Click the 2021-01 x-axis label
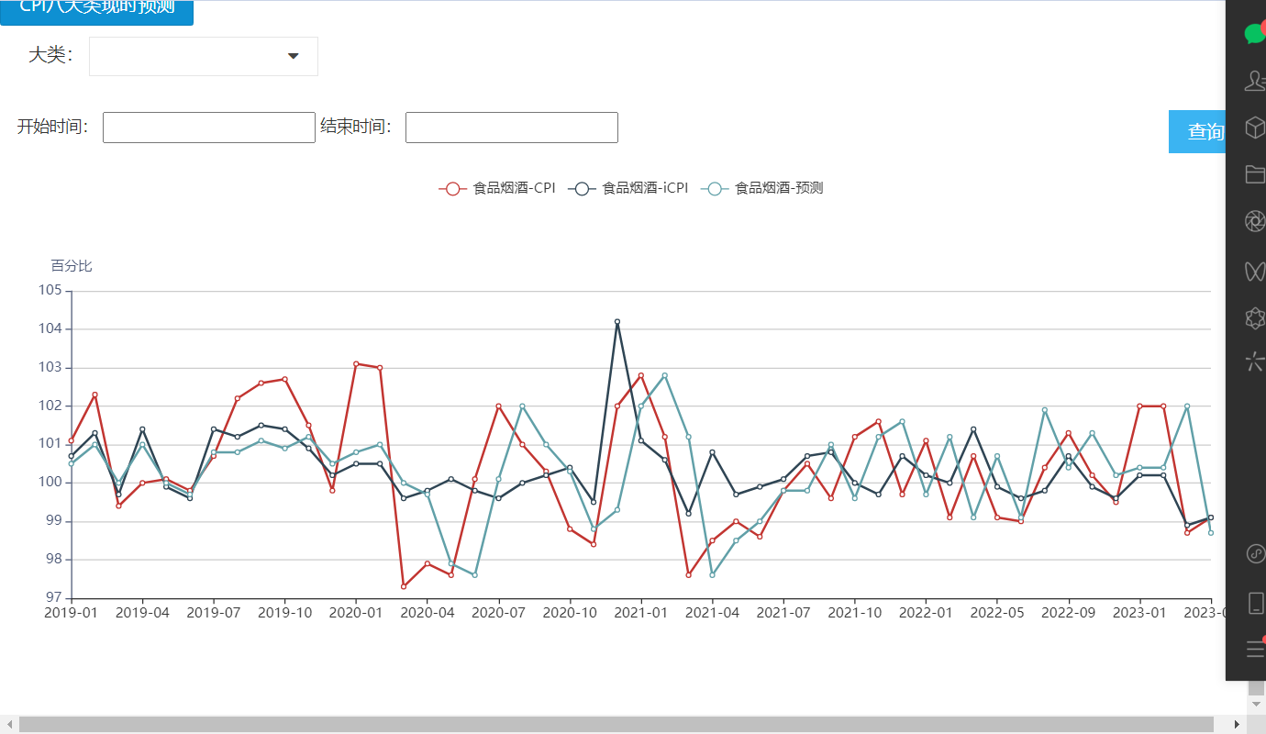Viewport: 1266px width, 734px height. pos(641,612)
